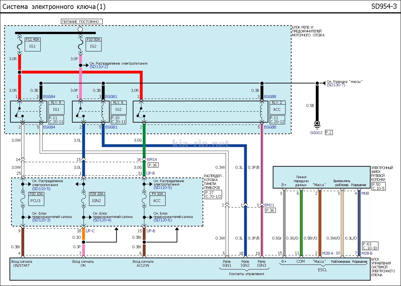Click the Реле IGN3 contact label
The image size is (401, 286).
point(262,263)
